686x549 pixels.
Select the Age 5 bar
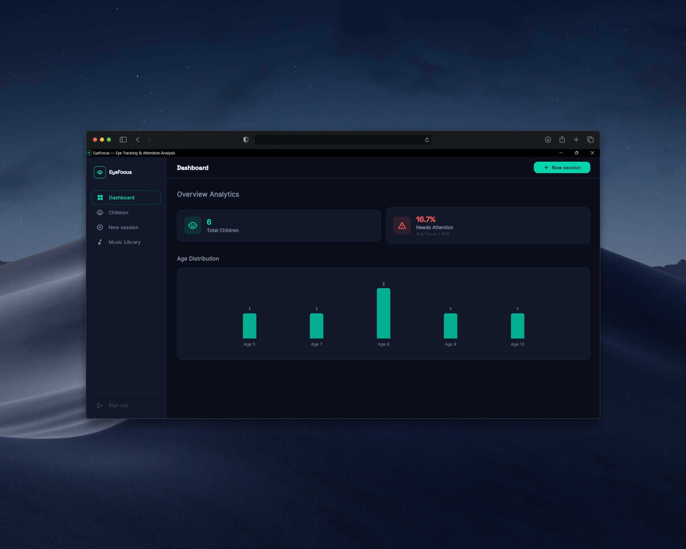[249, 326]
